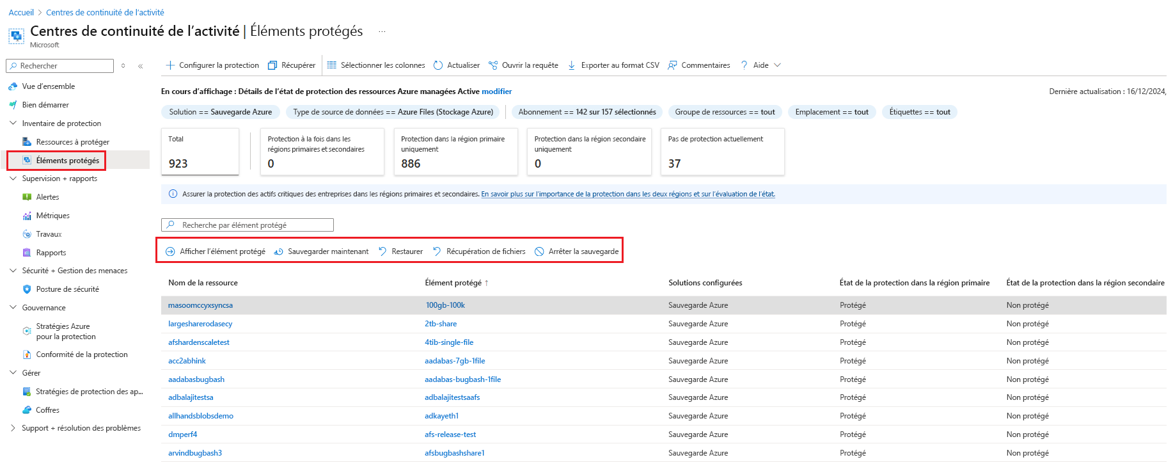Click the Configurer la protection plus icon
Screen dimensions: 1173x462
pos(170,65)
